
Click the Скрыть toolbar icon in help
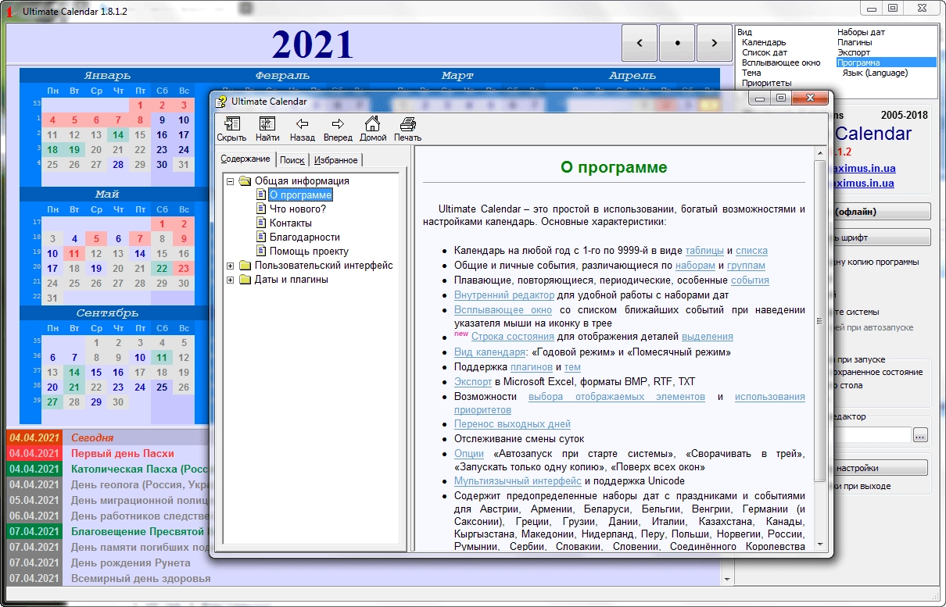(231, 128)
